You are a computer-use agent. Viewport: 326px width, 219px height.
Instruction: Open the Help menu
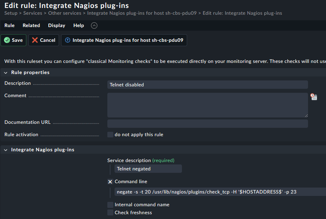79,25
